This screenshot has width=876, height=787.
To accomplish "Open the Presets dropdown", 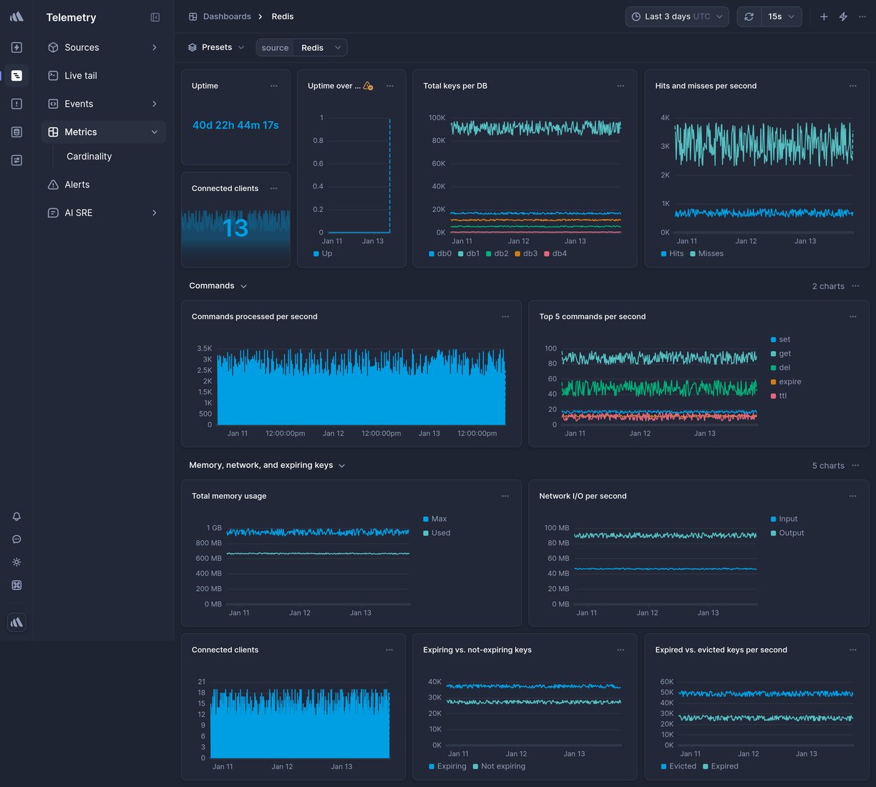I will (x=216, y=47).
